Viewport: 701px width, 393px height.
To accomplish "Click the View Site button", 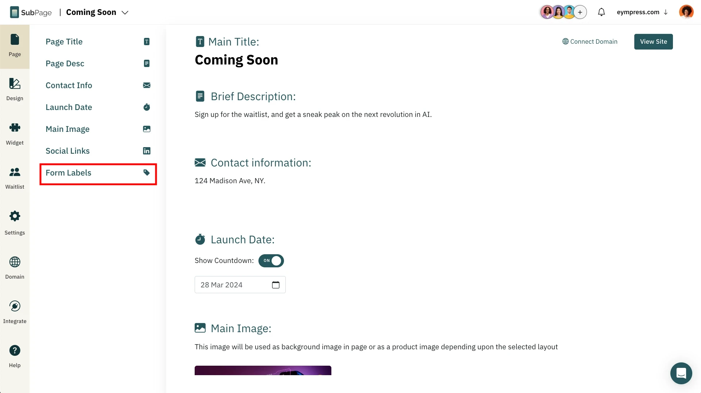I will [653, 42].
